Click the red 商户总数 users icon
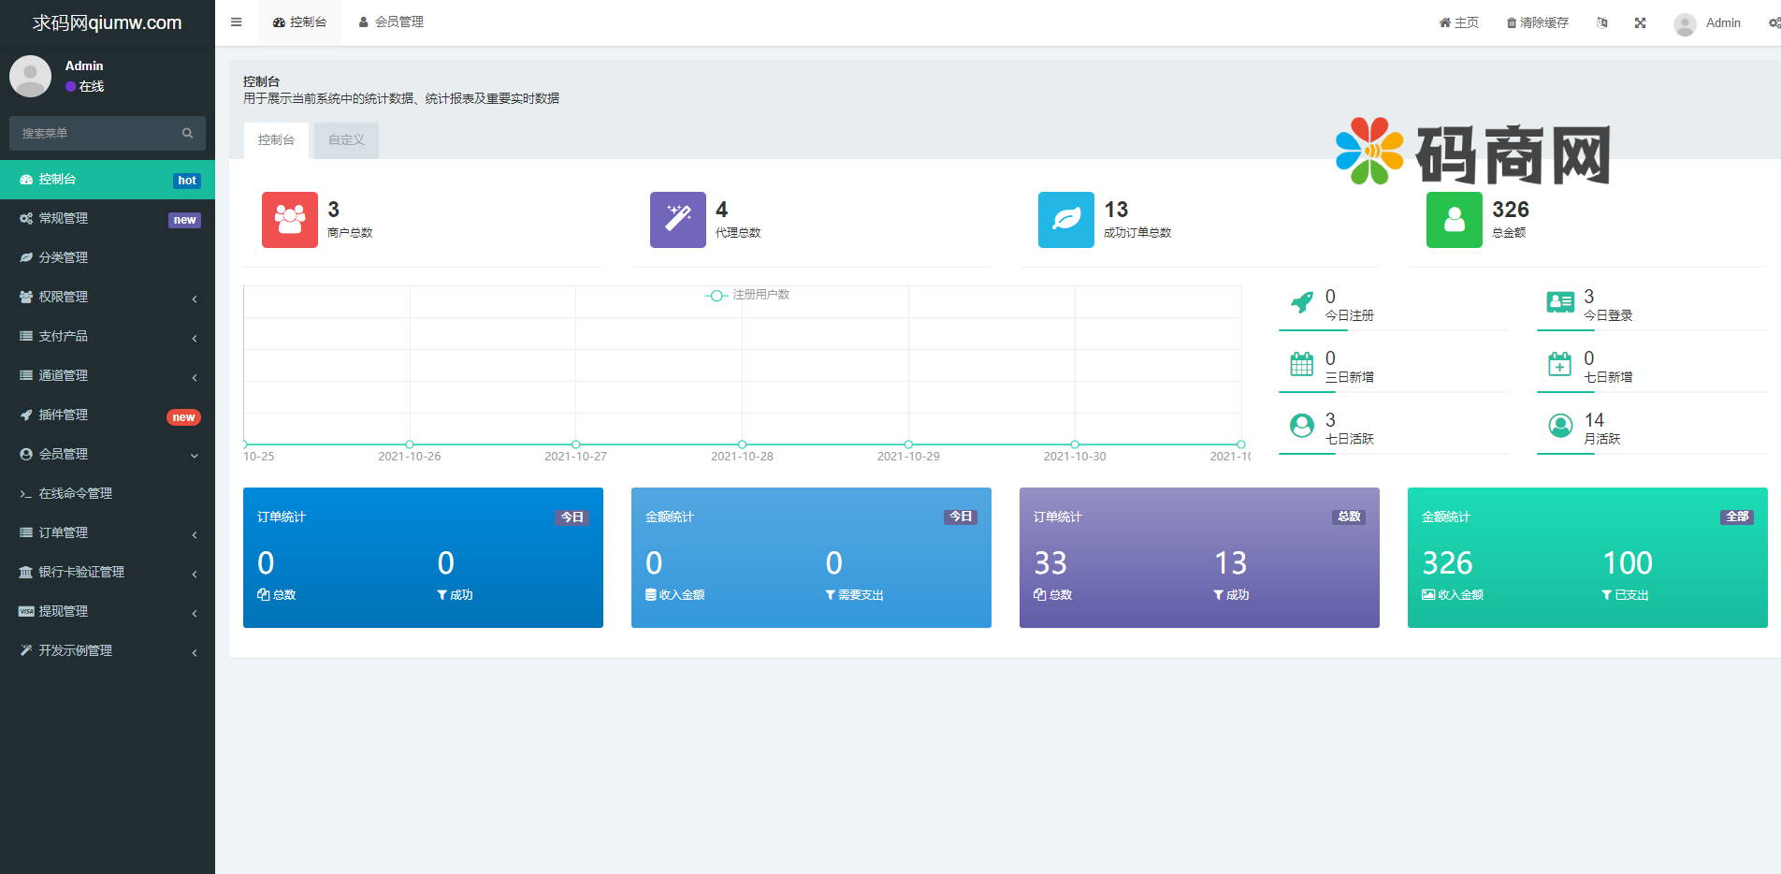Screen dimensions: 1781x874 pos(290,220)
